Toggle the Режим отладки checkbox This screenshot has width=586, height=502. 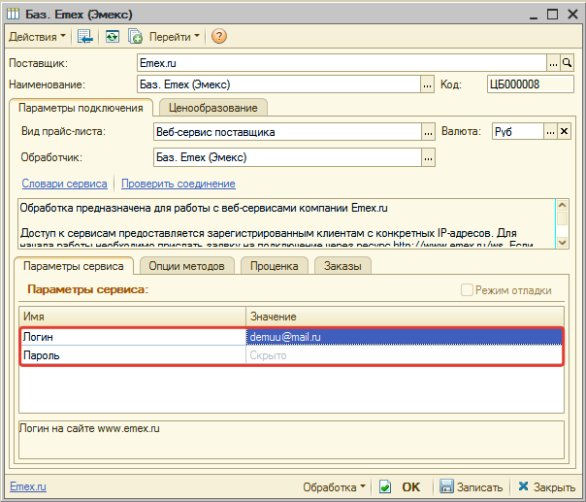pyautogui.click(x=467, y=290)
